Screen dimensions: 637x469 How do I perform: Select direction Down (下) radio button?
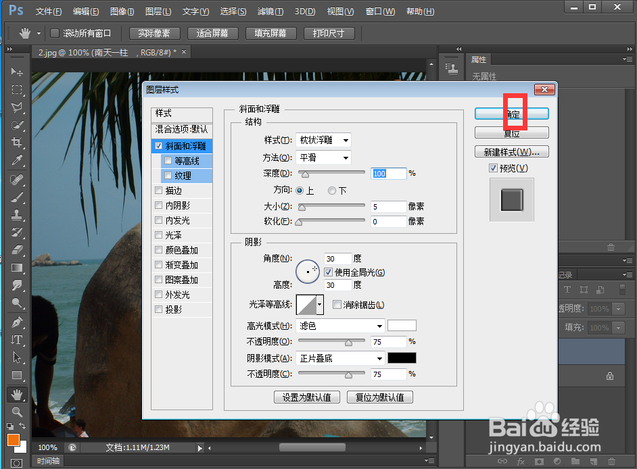point(332,191)
